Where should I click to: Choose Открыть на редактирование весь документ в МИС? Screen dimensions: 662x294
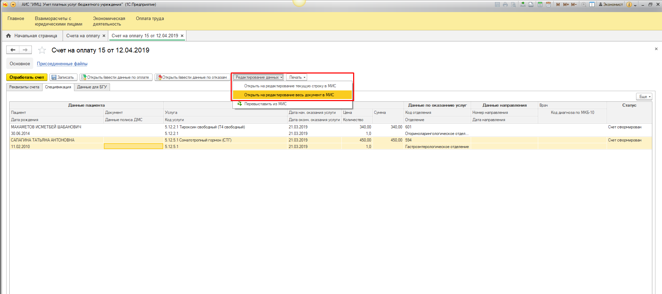click(289, 95)
